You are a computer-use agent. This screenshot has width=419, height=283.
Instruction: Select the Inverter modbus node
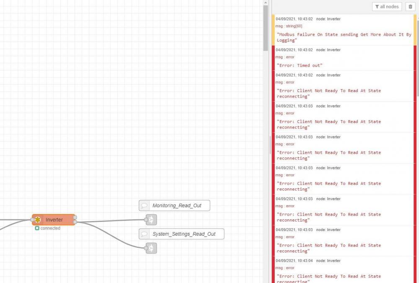pyautogui.click(x=54, y=220)
